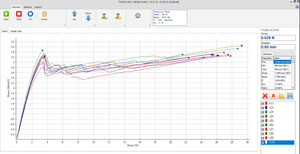This screenshot has height=154, width=300.
Task: Select the Start row in the statistics table
Action: (x=276, y=69)
